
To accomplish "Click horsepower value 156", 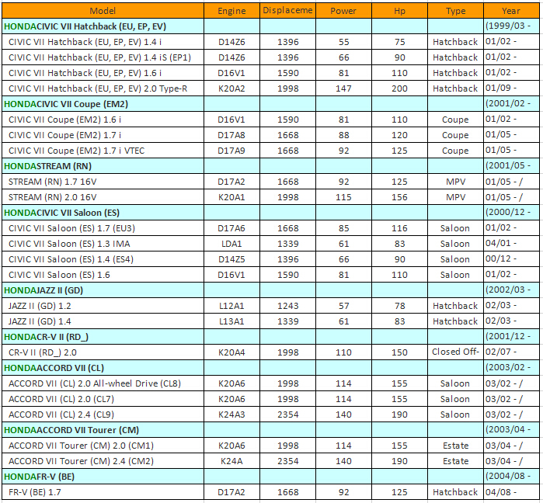I will [x=399, y=197].
